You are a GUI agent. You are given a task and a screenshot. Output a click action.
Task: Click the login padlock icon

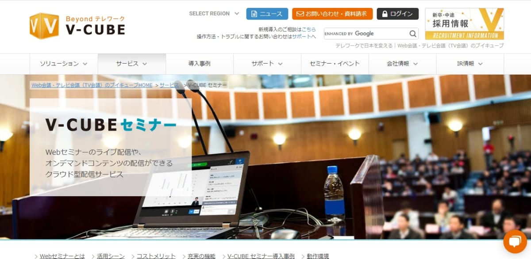(385, 14)
